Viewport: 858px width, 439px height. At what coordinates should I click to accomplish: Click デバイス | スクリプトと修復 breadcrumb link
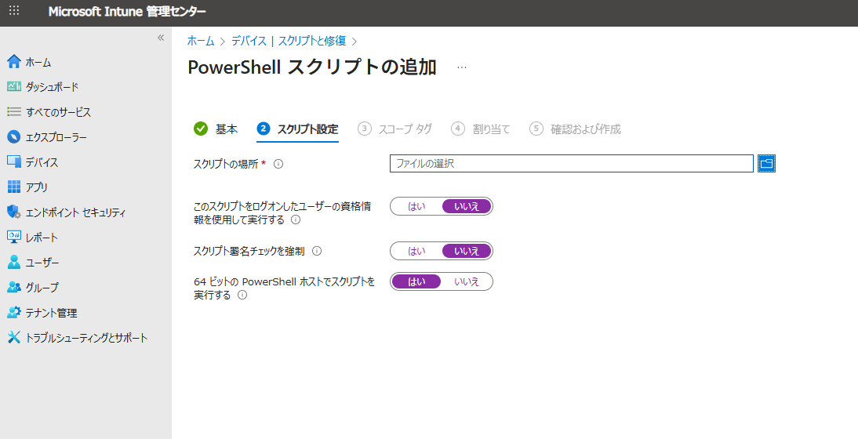pyautogui.click(x=288, y=41)
